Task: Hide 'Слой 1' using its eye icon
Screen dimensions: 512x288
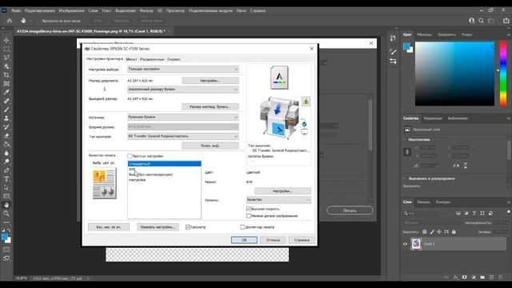Action: click(406, 244)
